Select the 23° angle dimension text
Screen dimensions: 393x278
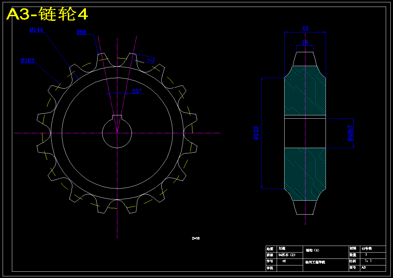pyautogui.click(x=137, y=92)
